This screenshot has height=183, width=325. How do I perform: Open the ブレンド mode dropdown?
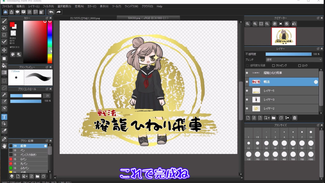[x=294, y=60]
